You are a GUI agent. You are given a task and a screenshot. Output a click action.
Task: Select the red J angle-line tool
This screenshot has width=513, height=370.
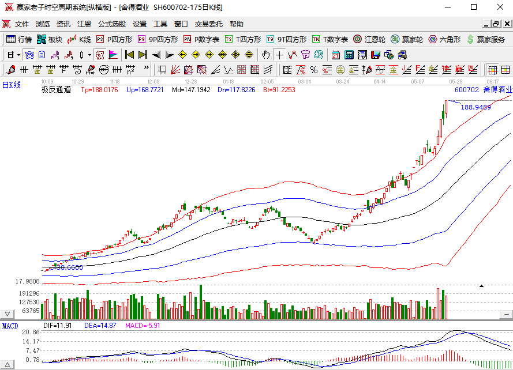click(406, 70)
